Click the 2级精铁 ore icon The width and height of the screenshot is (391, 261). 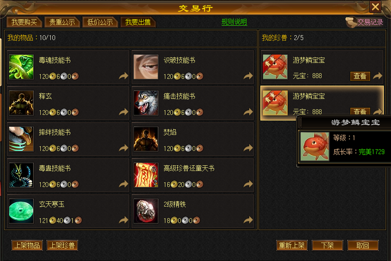146,211
